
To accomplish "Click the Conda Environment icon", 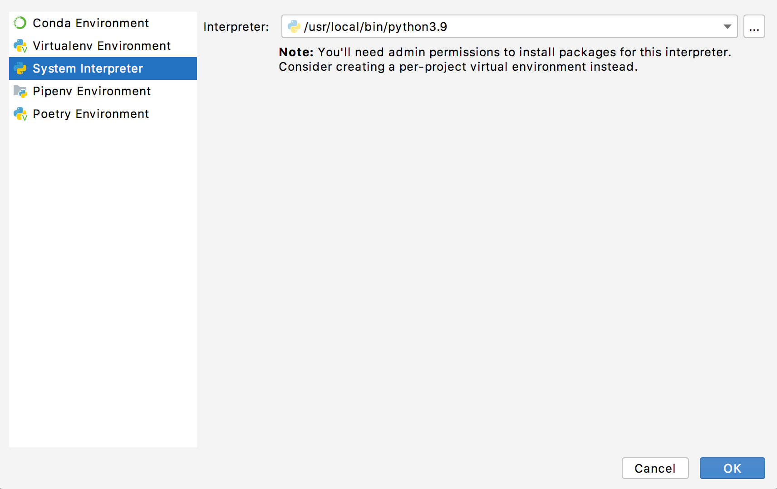I will point(20,23).
